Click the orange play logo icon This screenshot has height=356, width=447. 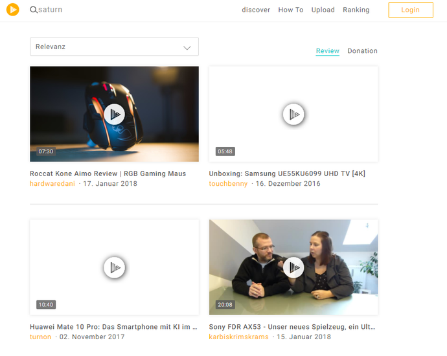tap(12, 10)
